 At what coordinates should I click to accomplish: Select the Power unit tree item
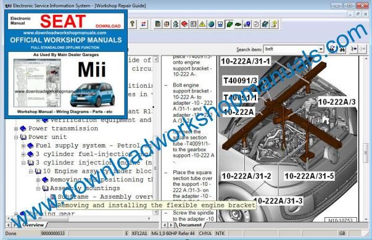tap(48, 137)
